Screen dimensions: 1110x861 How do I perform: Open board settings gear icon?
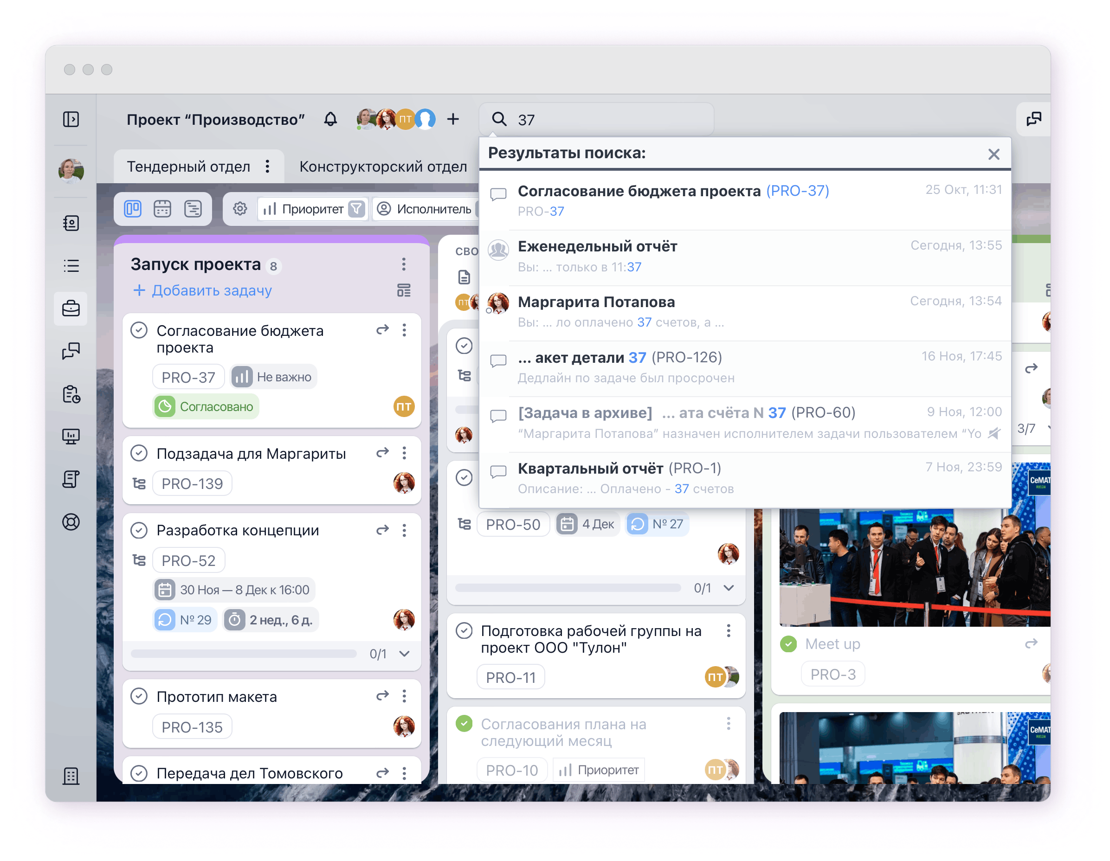pyautogui.click(x=240, y=209)
